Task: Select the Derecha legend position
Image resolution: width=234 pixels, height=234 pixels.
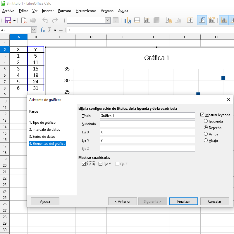Action: [x=206, y=128]
